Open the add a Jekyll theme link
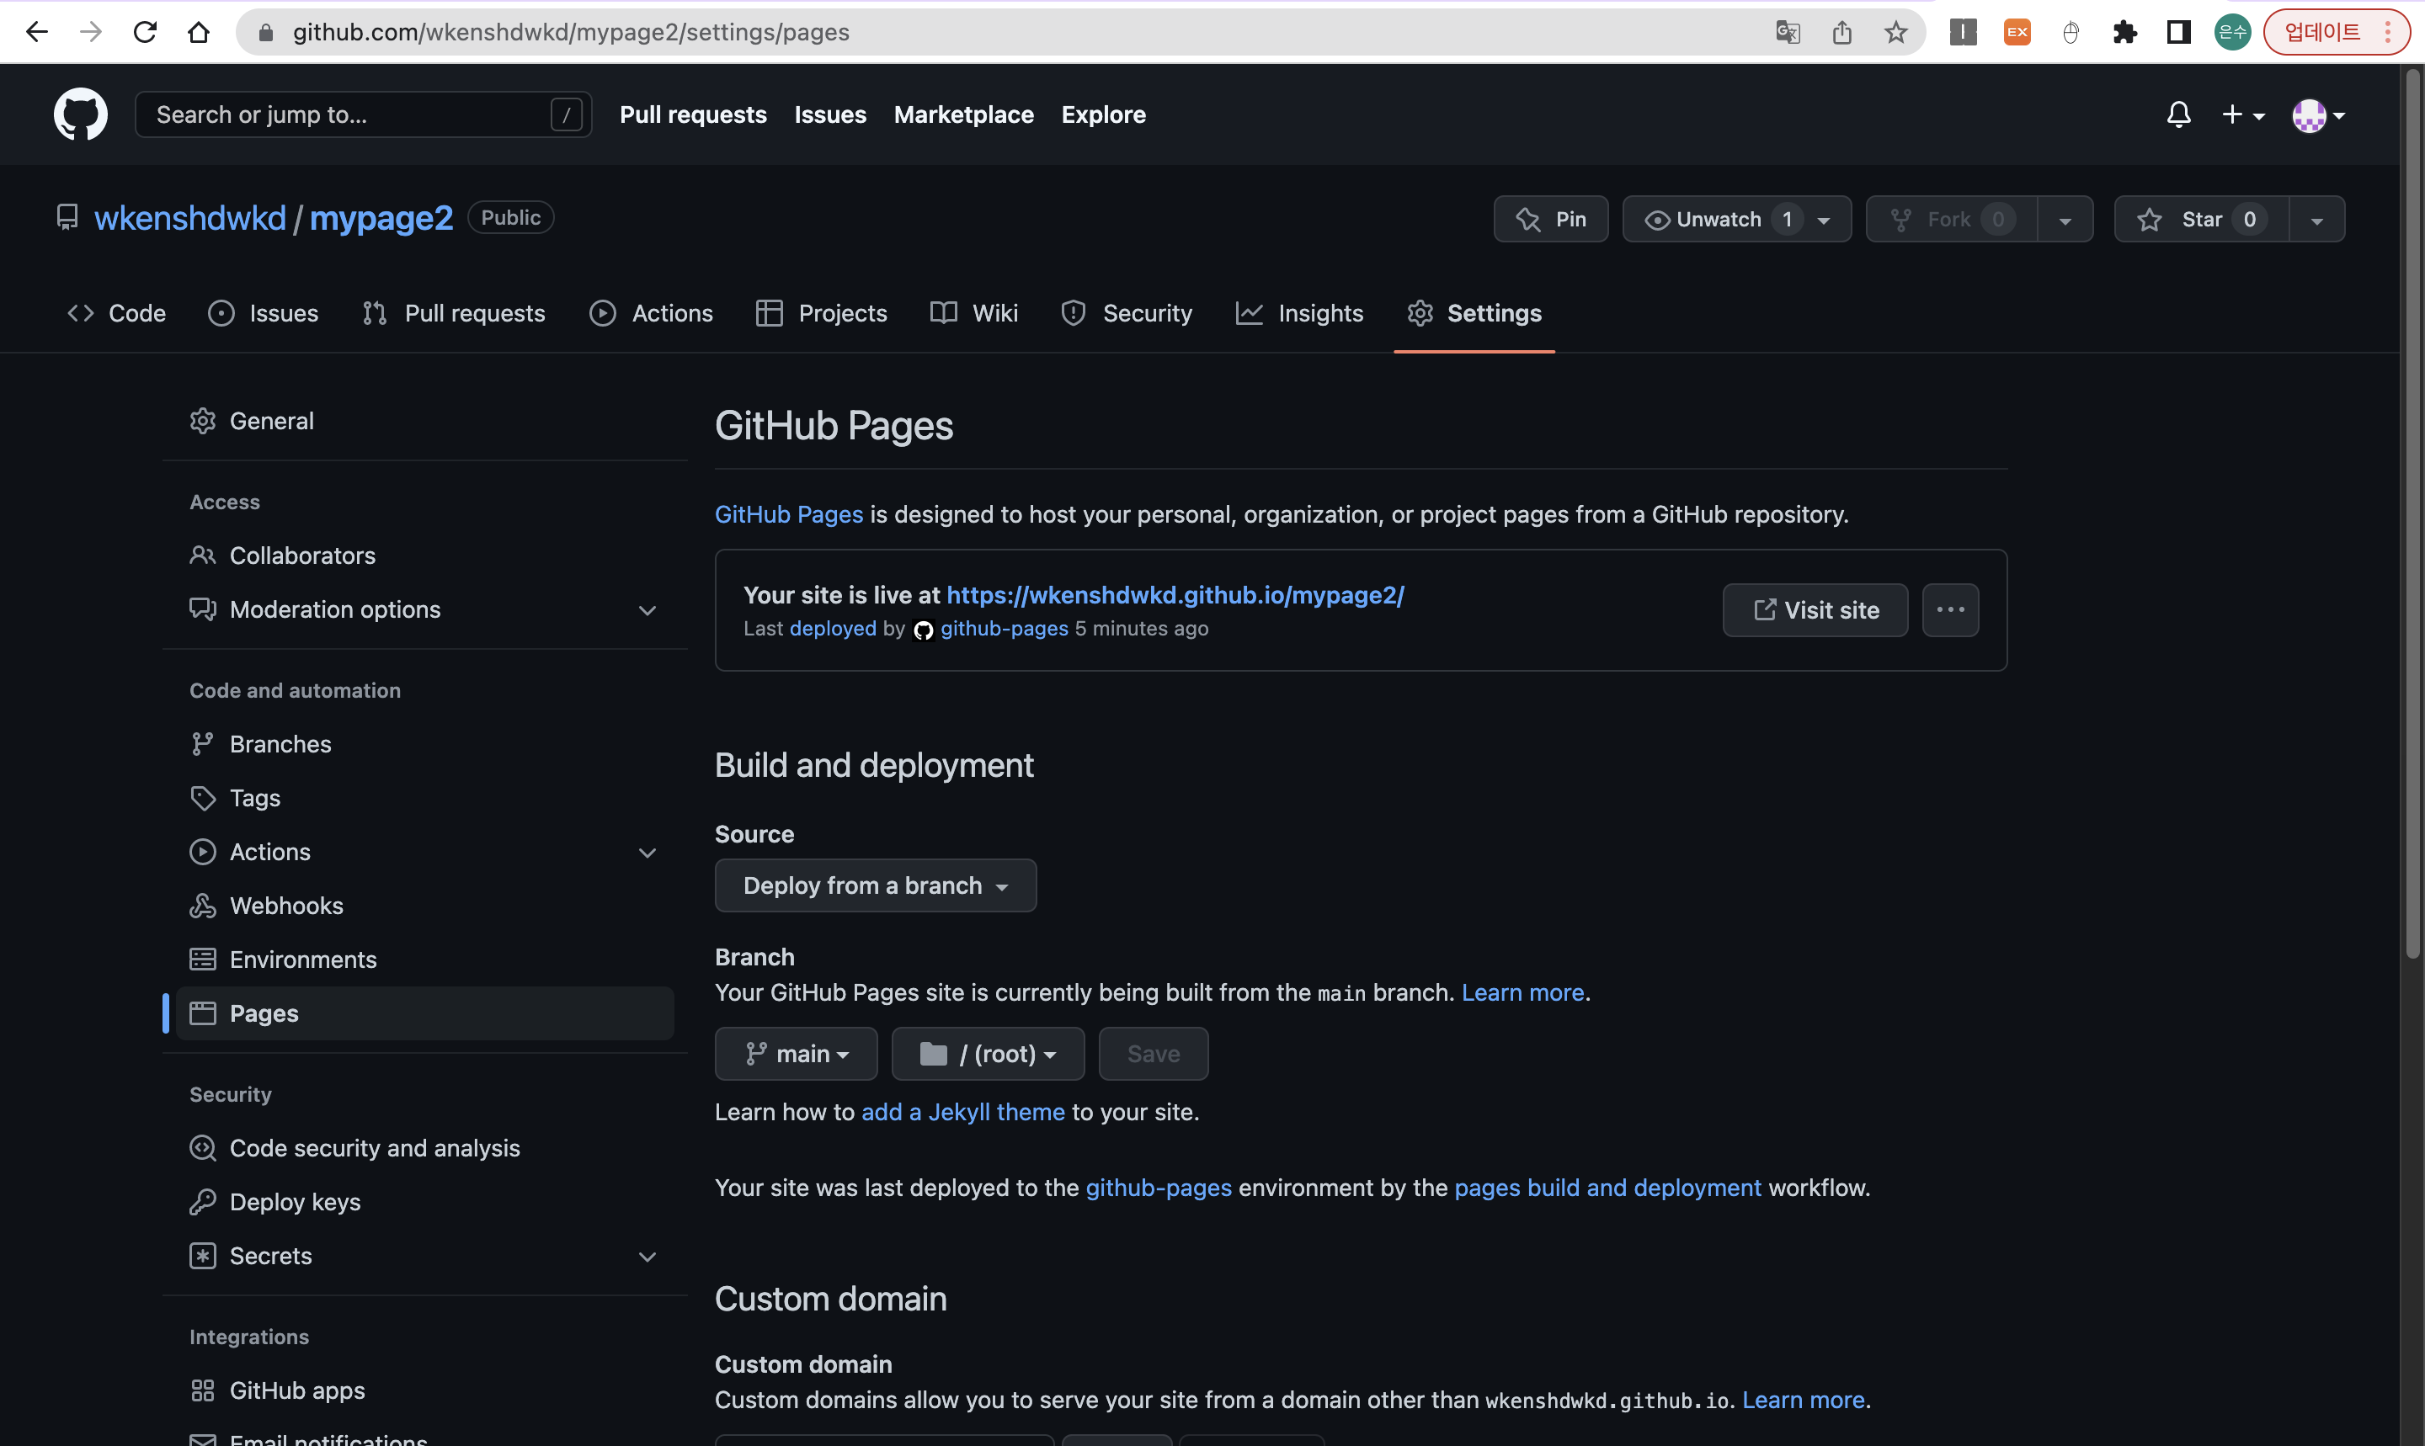 [x=963, y=1112]
